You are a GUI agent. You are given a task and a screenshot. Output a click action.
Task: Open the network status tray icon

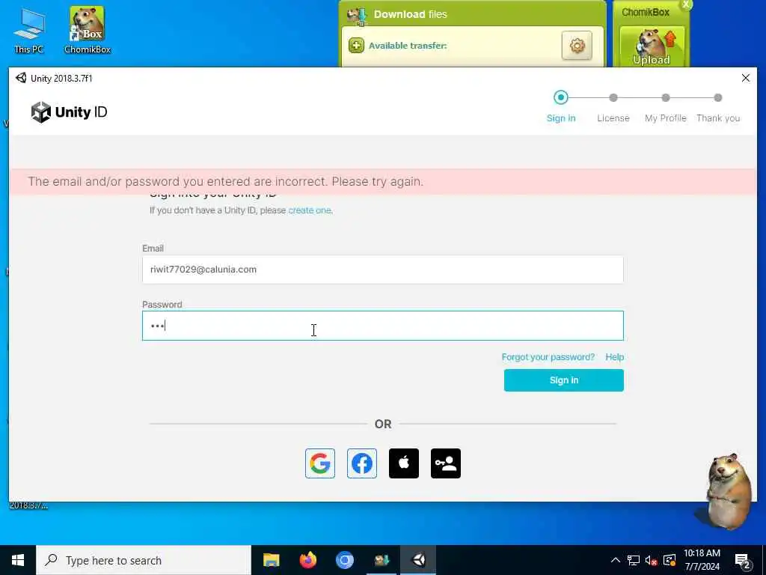pyautogui.click(x=633, y=560)
